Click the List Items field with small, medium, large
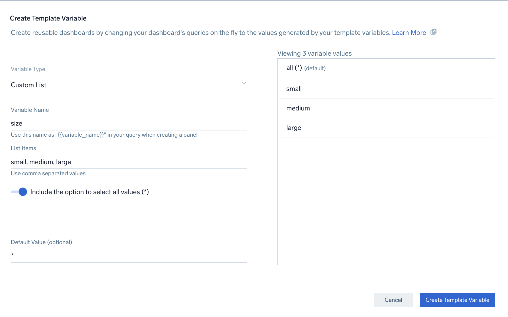This screenshot has width=508, height=317. coord(128,162)
